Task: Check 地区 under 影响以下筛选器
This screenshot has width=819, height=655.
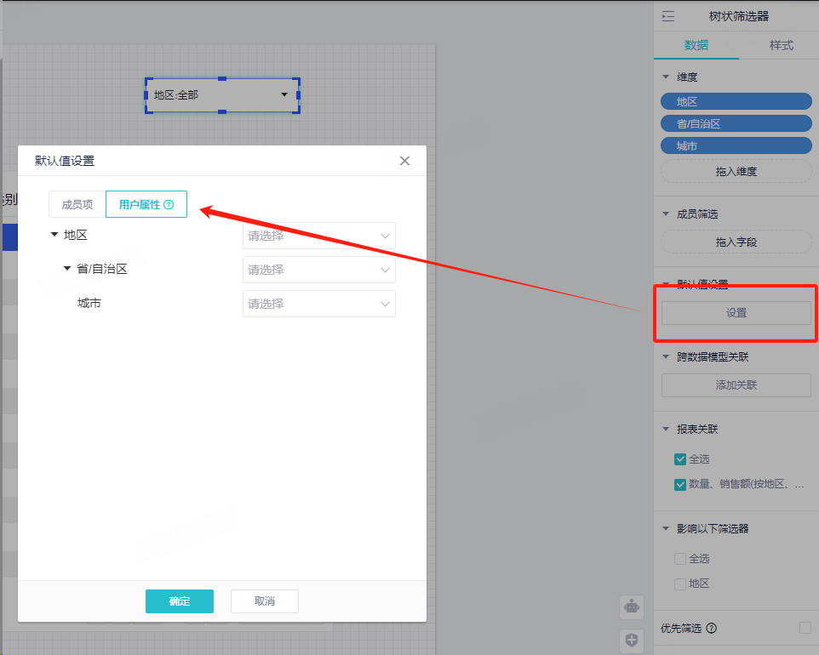Action: click(x=680, y=584)
